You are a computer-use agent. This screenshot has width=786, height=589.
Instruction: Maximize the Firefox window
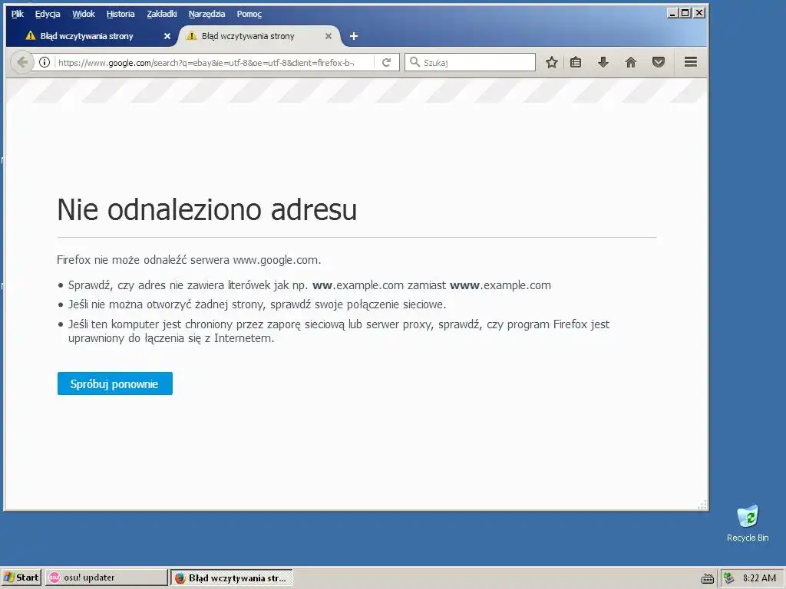(685, 13)
